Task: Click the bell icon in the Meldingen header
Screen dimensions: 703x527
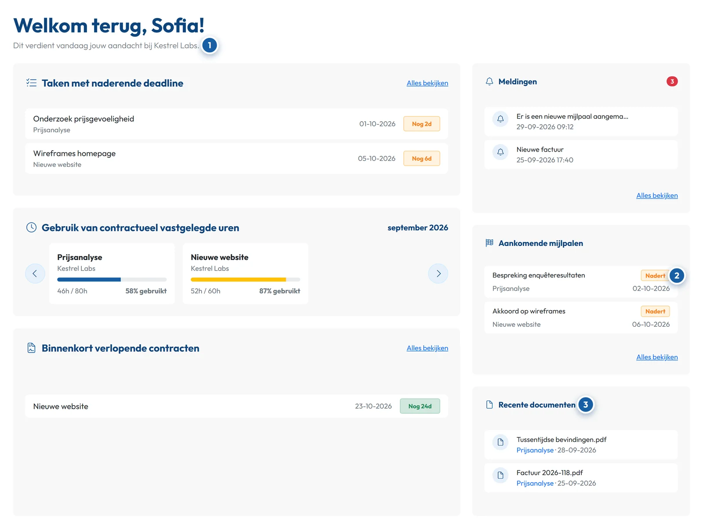Action: click(489, 82)
